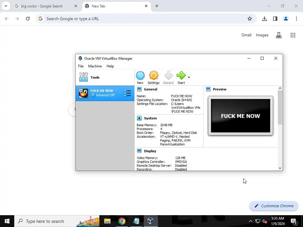303x227 pixels.
Task: Open the Windows Start menu
Action: 7,221
